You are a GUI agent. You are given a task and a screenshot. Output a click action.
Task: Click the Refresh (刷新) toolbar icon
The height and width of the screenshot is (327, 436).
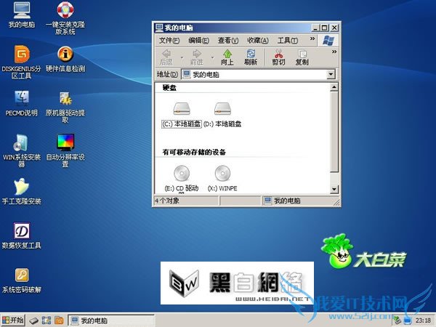251,57
